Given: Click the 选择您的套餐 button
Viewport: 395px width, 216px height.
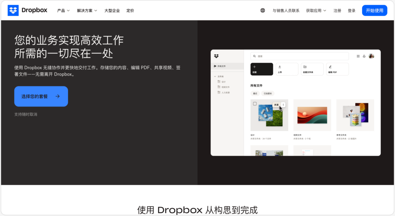Looking at the screenshot, I should [41, 96].
